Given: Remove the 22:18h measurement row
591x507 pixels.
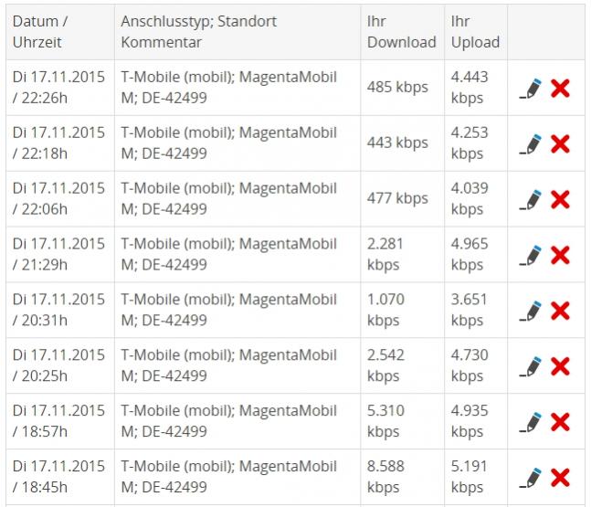Looking at the screenshot, I should pos(560,143).
